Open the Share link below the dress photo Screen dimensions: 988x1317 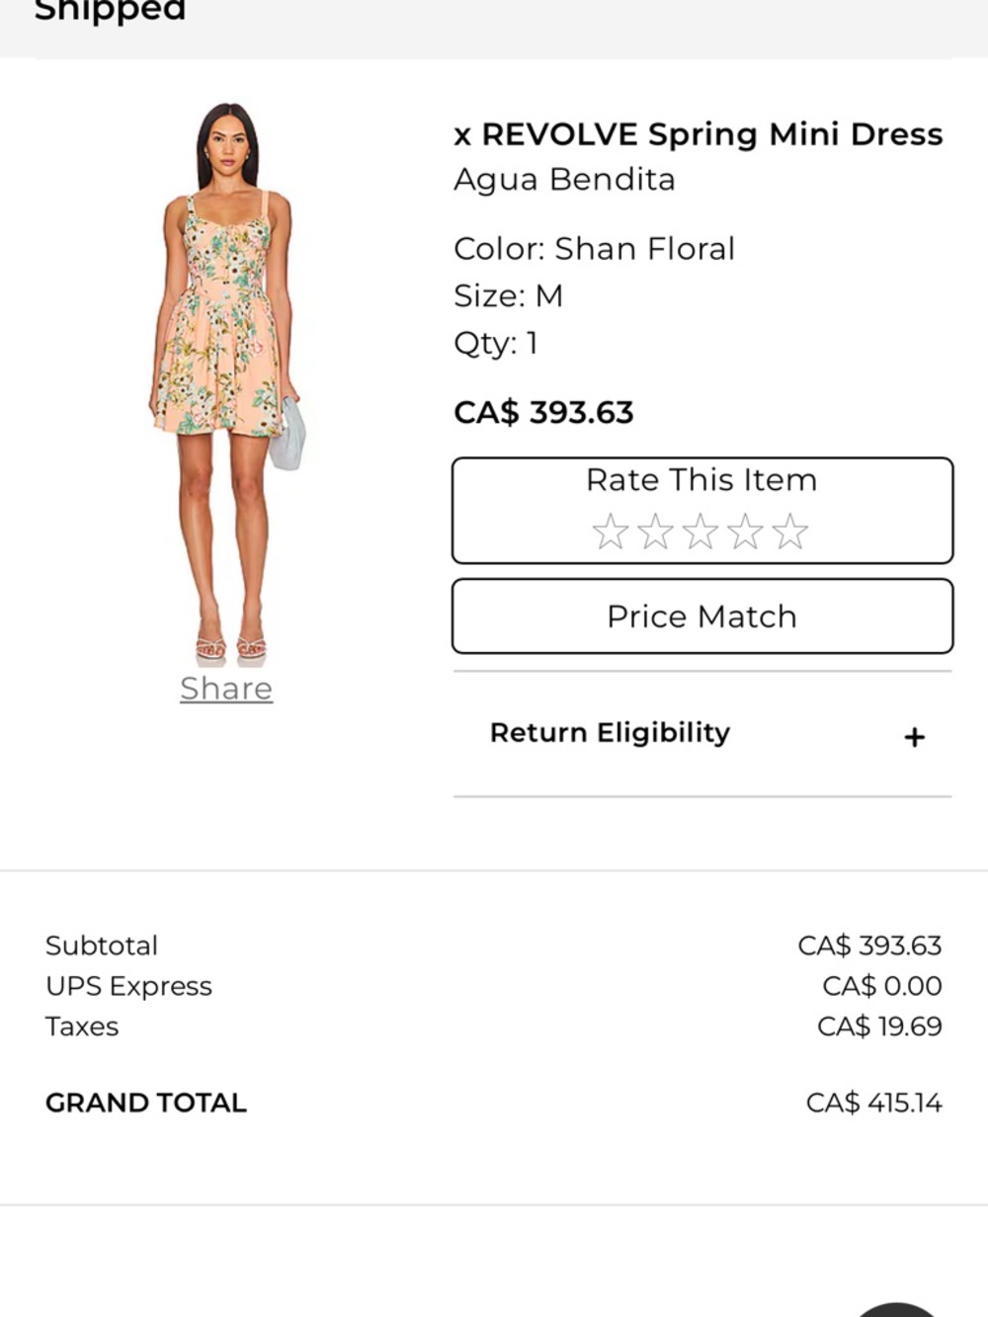click(x=226, y=688)
